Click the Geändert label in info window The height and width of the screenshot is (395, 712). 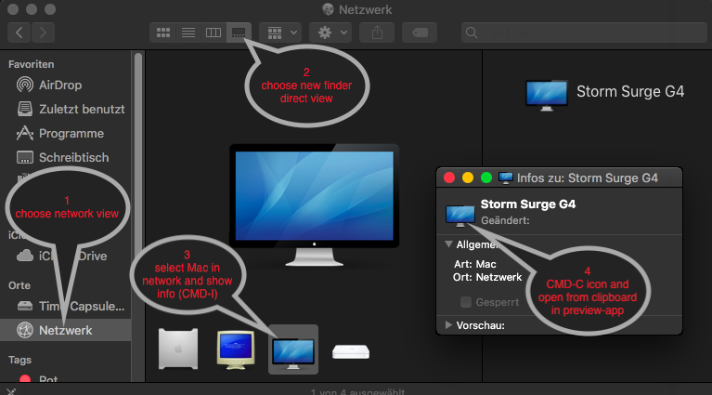(x=505, y=220)
